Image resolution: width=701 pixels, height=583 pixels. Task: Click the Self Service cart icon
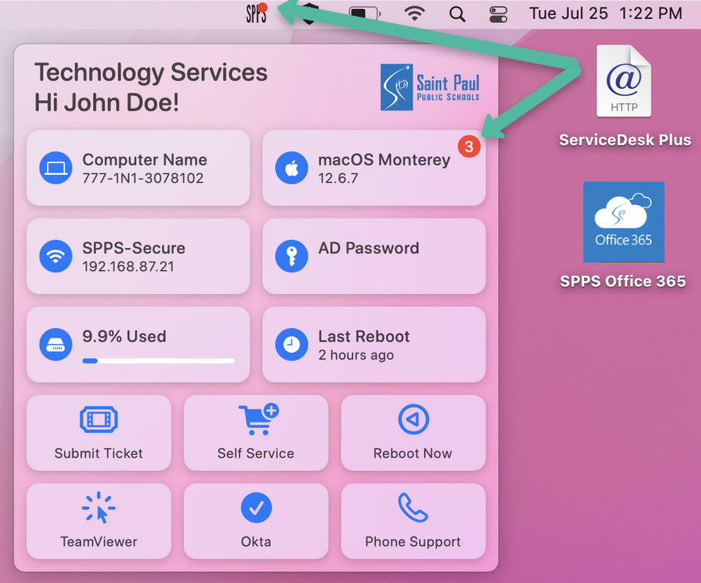coord(258,419)
